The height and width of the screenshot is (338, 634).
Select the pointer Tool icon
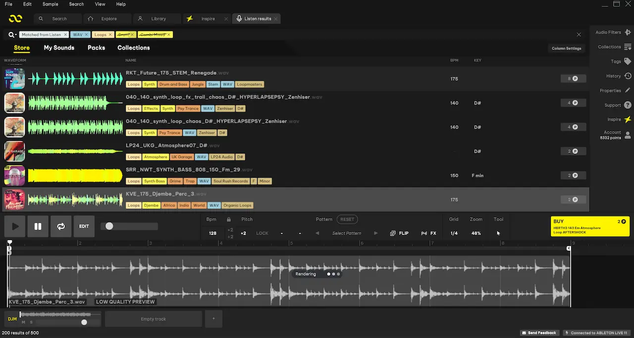(x=498, y=233)
